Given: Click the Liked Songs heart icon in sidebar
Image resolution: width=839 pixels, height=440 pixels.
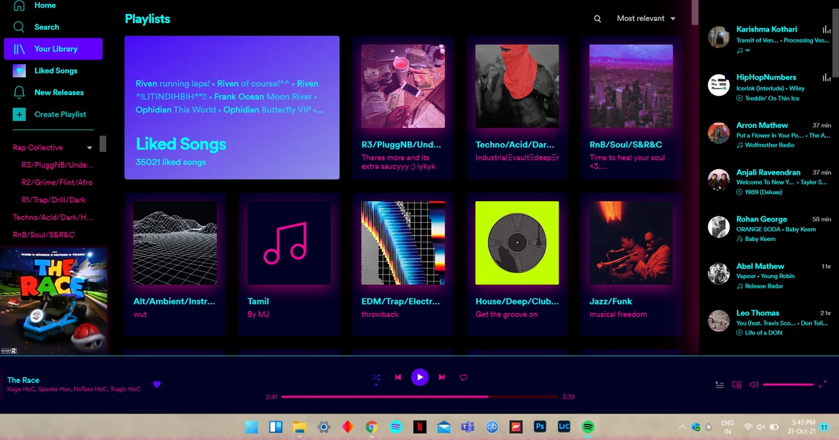Looking at the screenshot, I should tap(19, 71).
